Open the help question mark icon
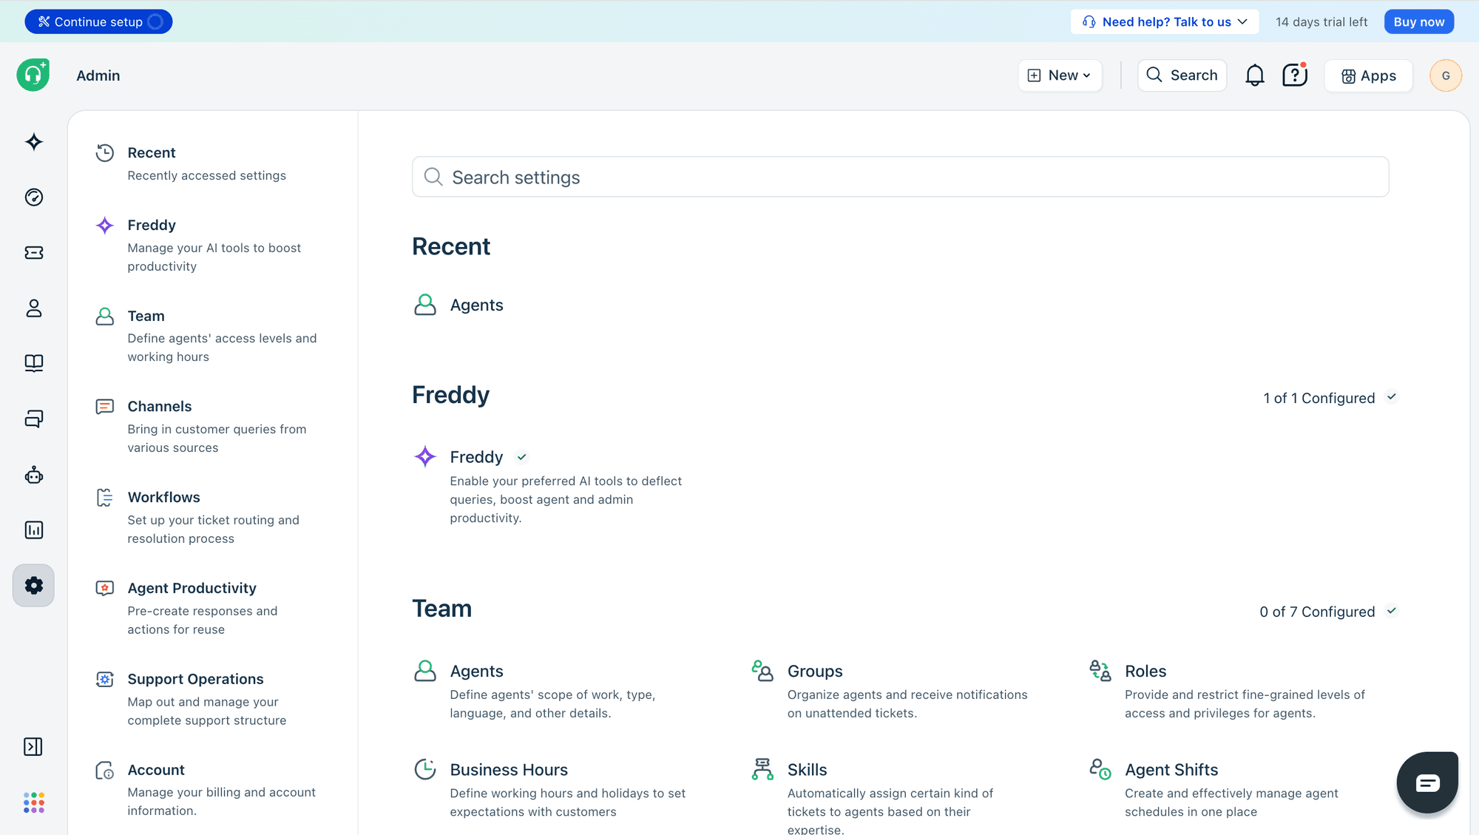Image resolution: width=1479 pixels, height=835 pixels. click(1295, 75)
